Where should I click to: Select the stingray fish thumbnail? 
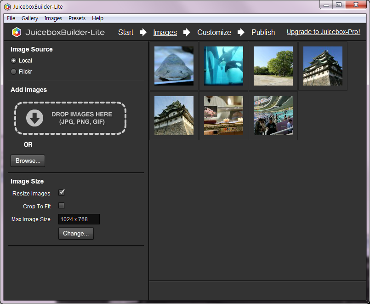(174, 66)
